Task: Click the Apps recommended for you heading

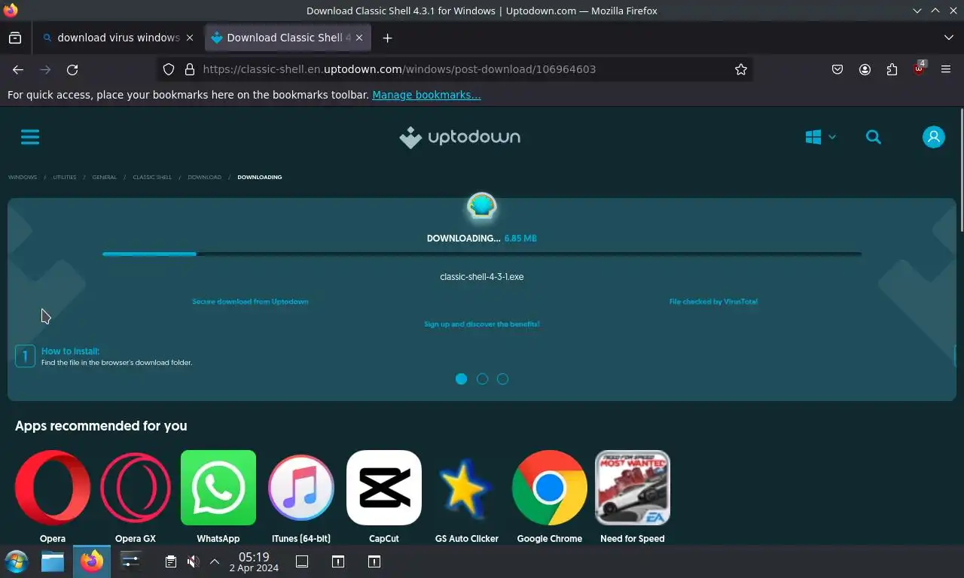Action: click(x=101, y=426)
